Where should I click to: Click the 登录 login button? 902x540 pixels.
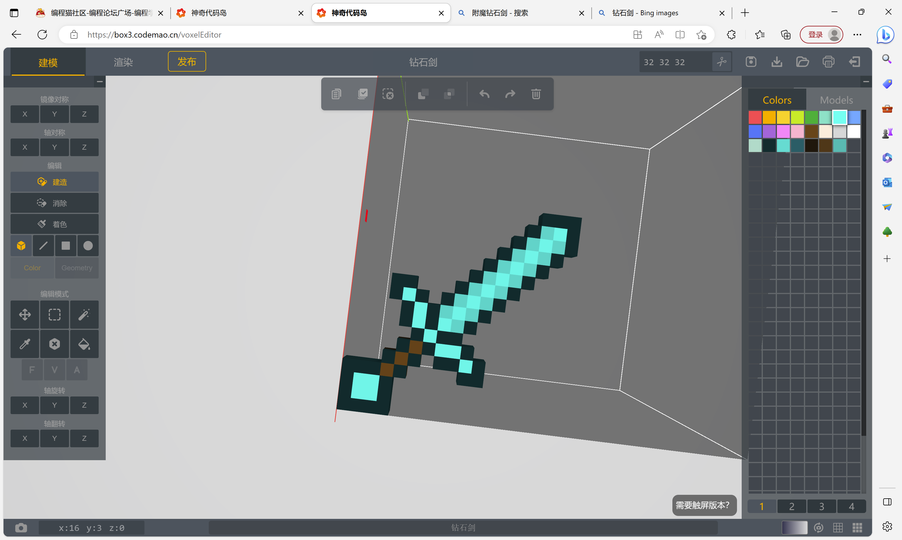point(821,35)
